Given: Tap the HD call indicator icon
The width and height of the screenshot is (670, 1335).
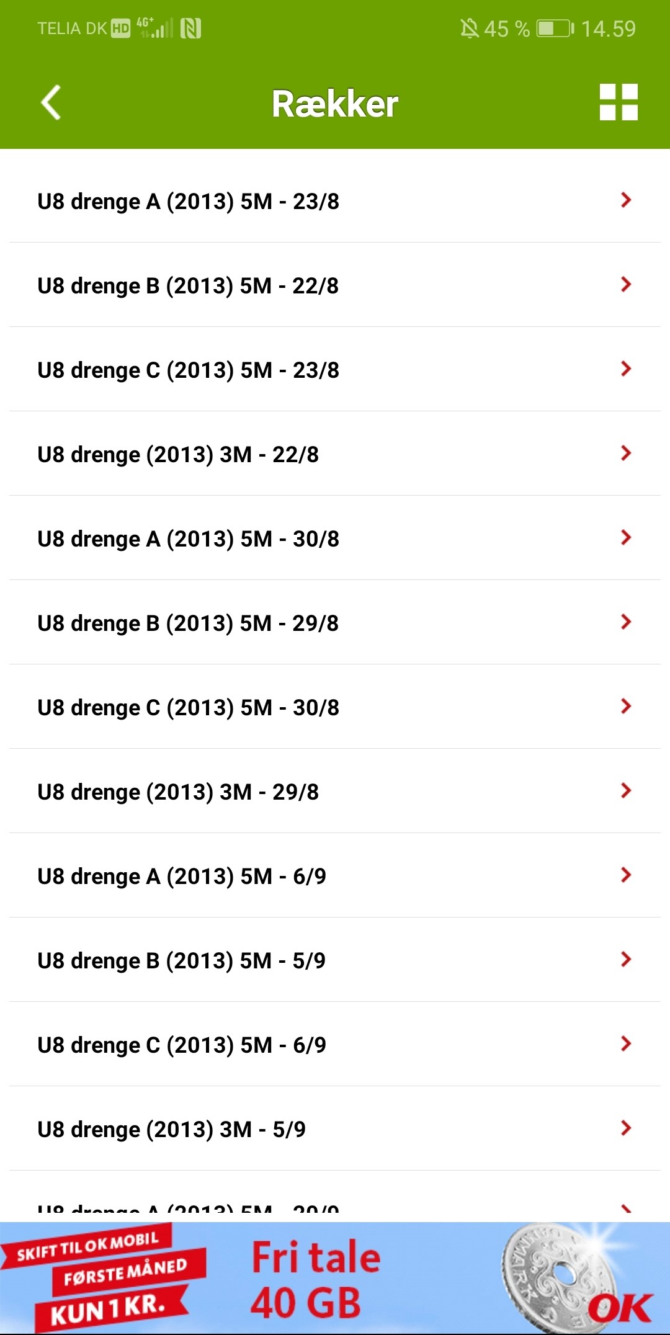Looking at the screenshot, I should 120,29.
